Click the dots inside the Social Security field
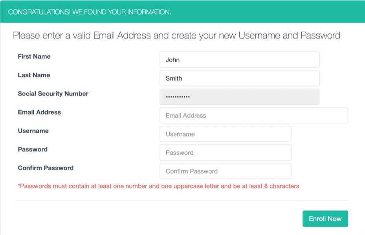The image size is (365, 235). click(178, 97)
